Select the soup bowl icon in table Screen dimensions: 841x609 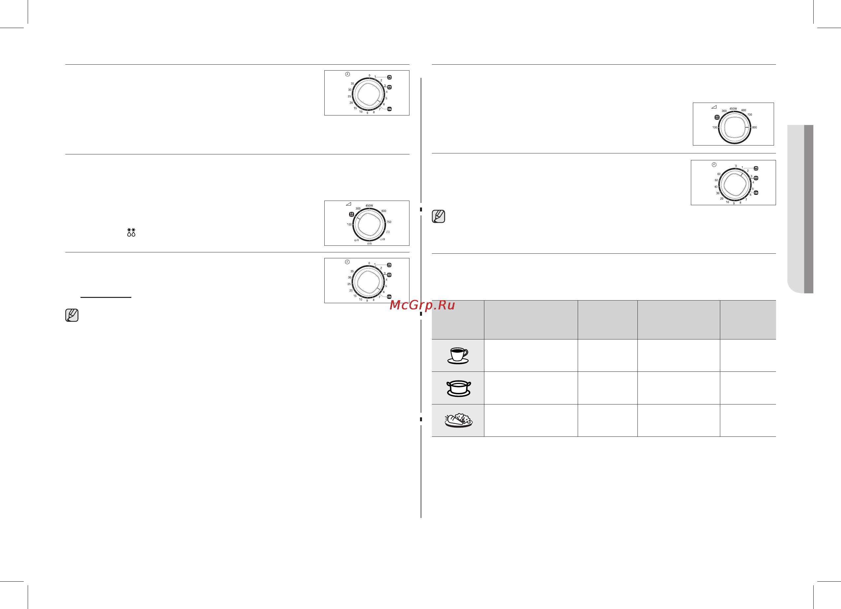[x=458, y=389]
